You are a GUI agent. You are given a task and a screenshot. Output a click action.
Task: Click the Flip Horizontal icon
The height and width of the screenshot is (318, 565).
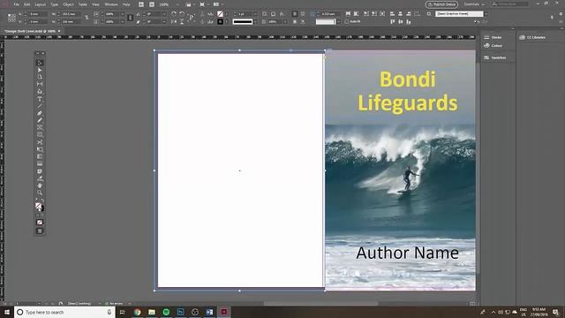coord(174,21)
